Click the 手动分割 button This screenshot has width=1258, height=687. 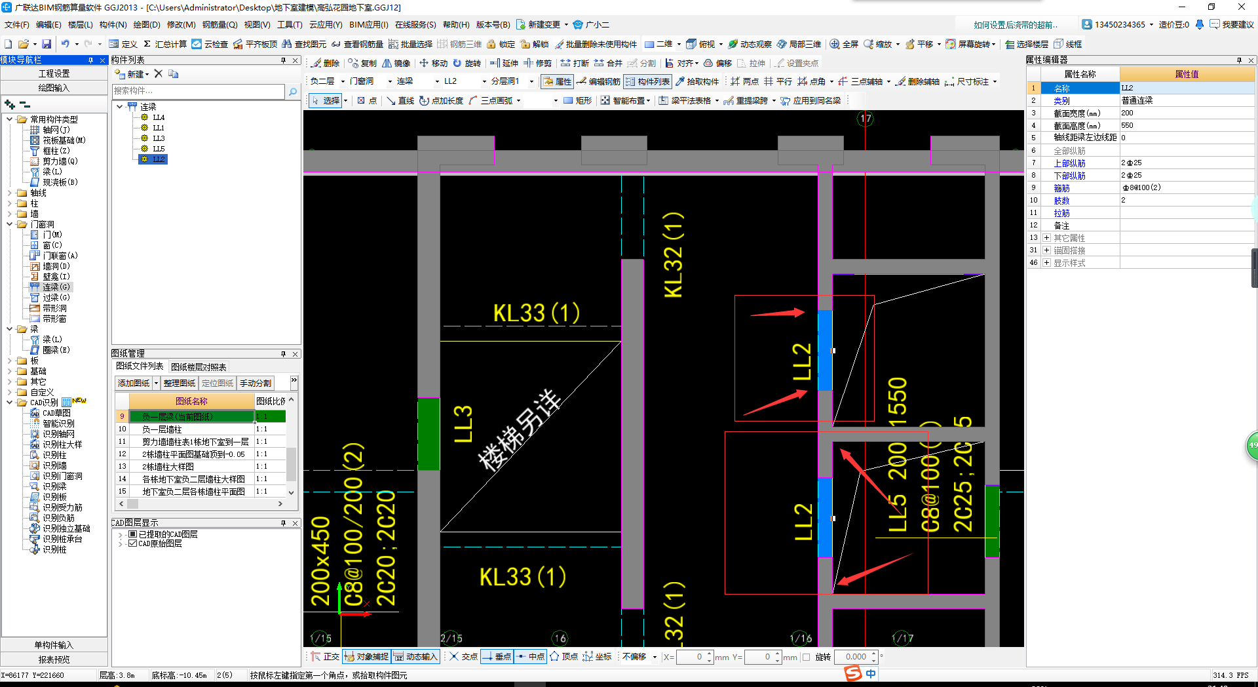pos(255,383)
